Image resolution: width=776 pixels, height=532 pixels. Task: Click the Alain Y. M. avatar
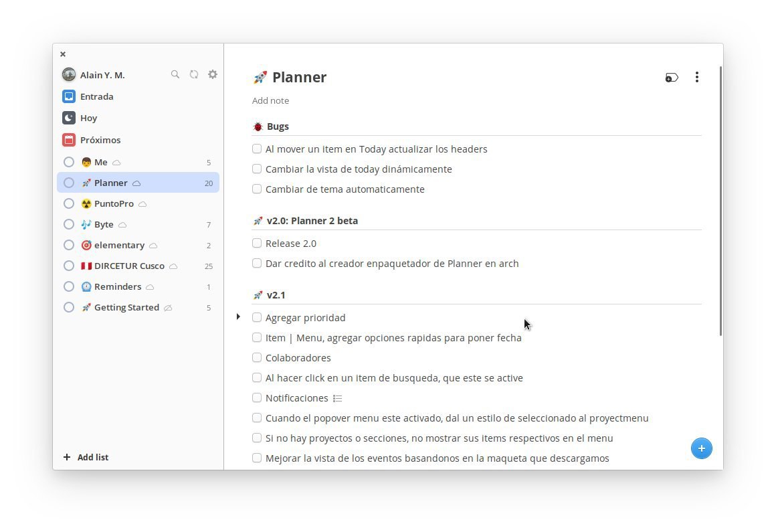click(x=69, y=75)
